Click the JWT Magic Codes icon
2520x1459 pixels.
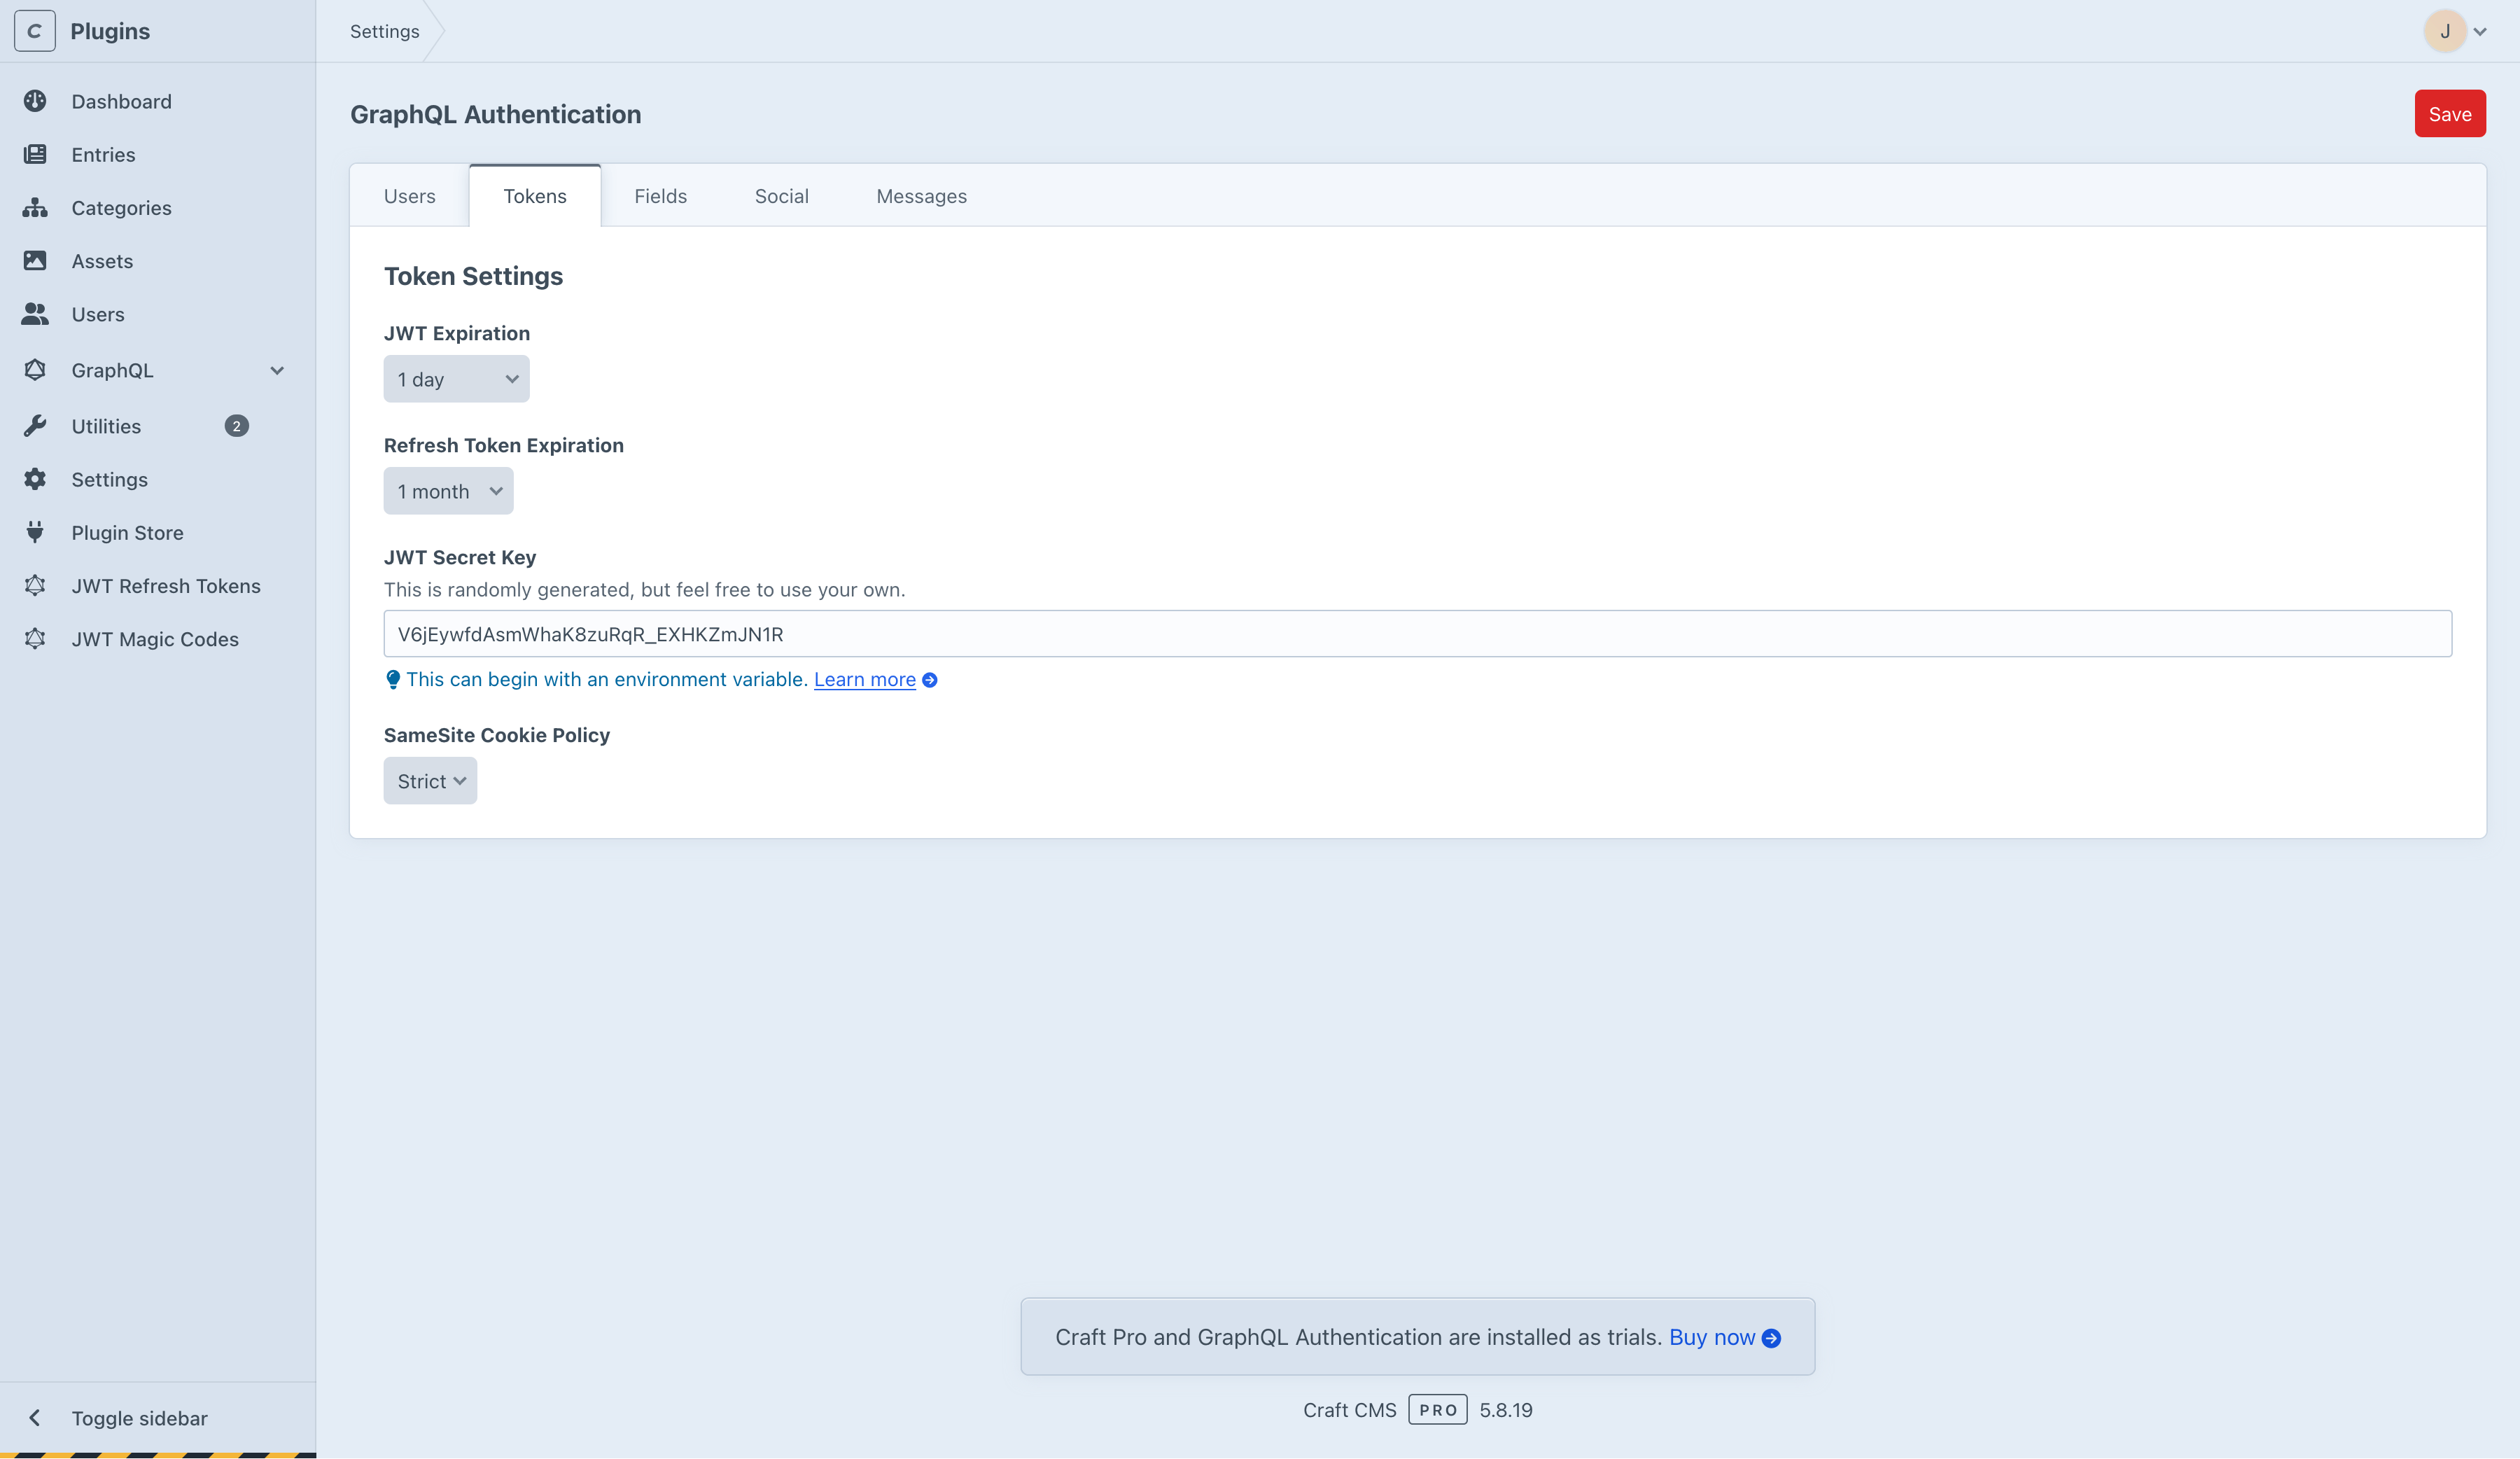[x=35, y=639]
